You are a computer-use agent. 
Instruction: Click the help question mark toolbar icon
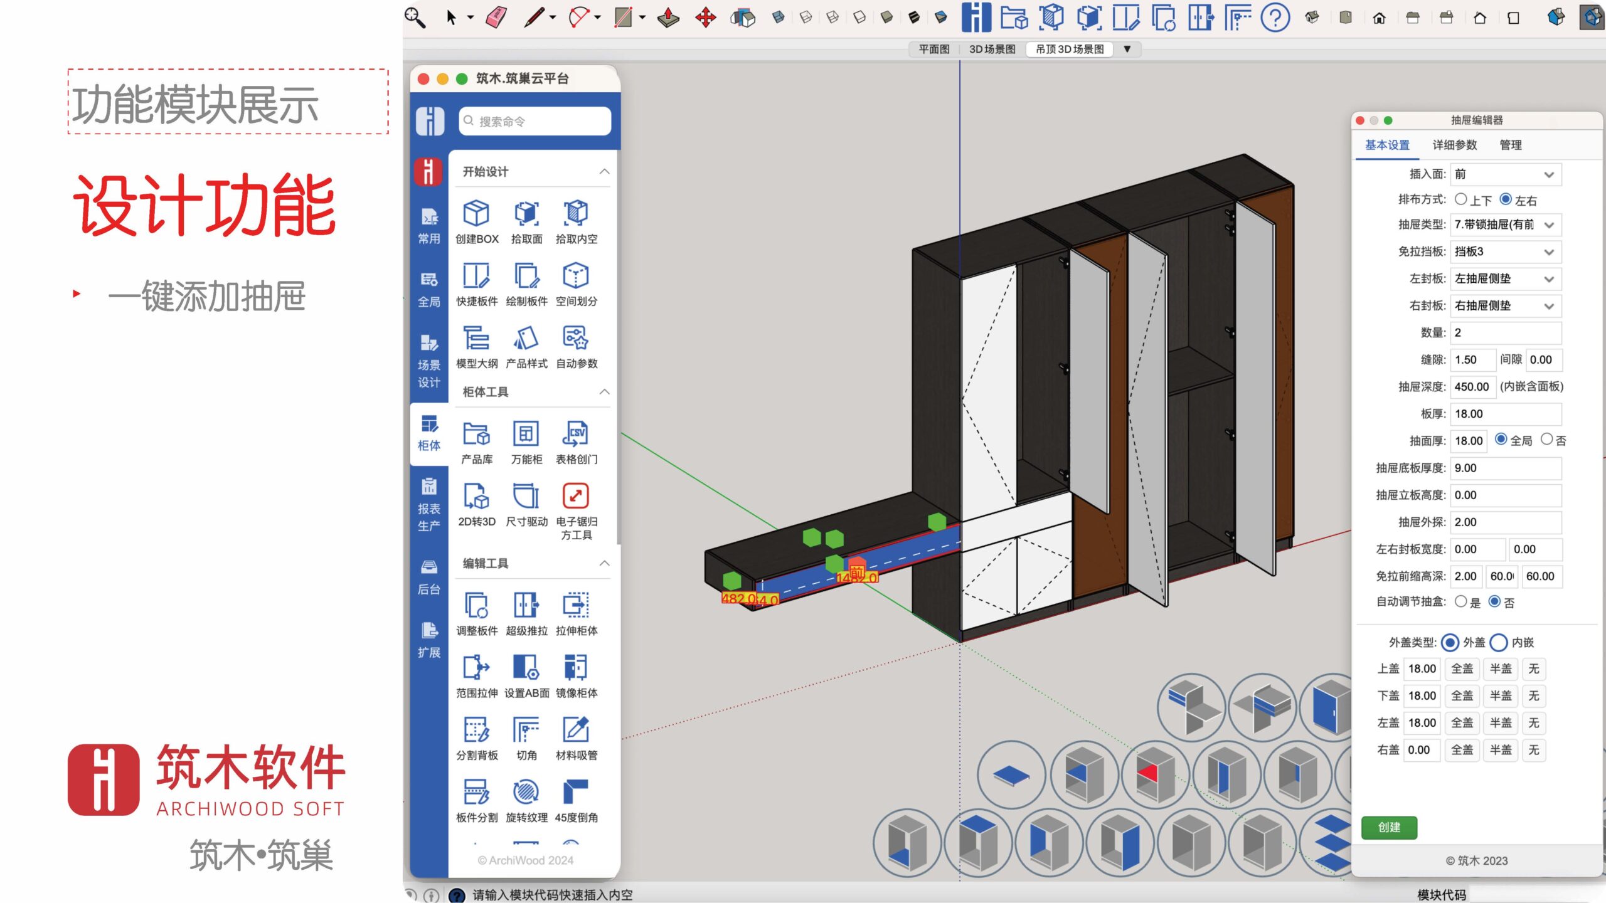[1275, 18]
